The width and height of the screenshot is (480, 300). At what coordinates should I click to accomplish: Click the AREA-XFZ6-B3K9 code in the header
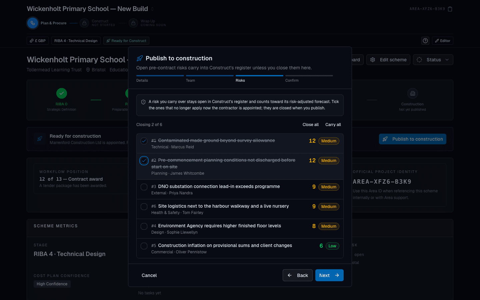[x=427, y=9]
